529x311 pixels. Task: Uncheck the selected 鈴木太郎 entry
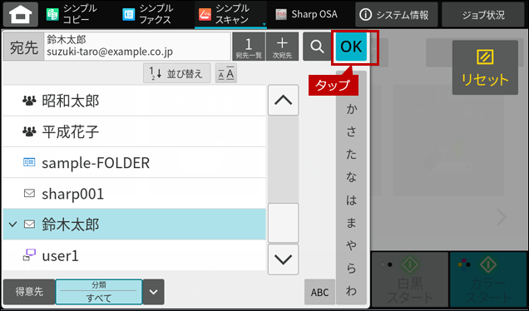click(x=134, y=225)
